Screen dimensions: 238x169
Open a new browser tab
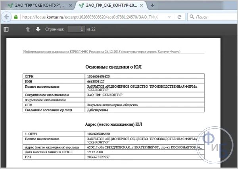point(153,6)
